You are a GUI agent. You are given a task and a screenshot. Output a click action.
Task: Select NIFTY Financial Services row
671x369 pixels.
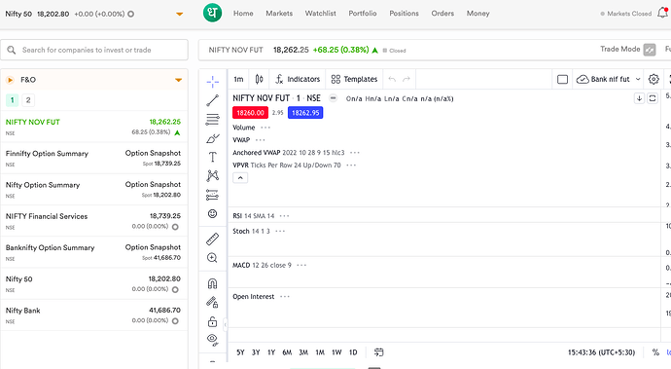94,221
